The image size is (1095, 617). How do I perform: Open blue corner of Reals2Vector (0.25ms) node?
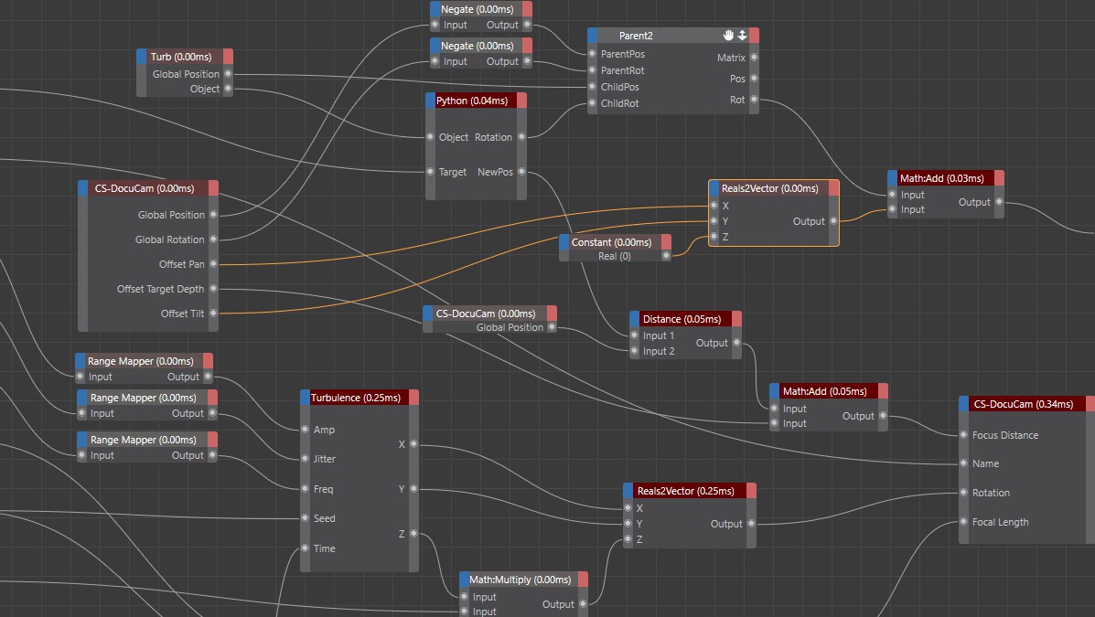click(628, 491)
